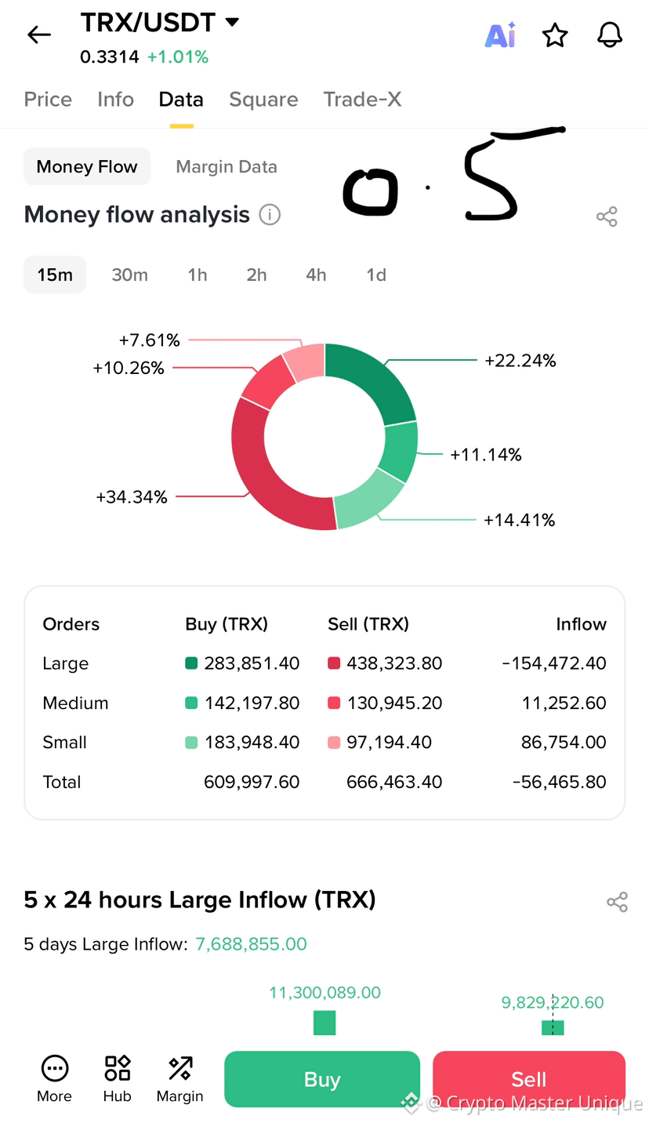Show Money flow analysis info tooltip
The image size is (649, 1123).
click(x=270, y=215)
